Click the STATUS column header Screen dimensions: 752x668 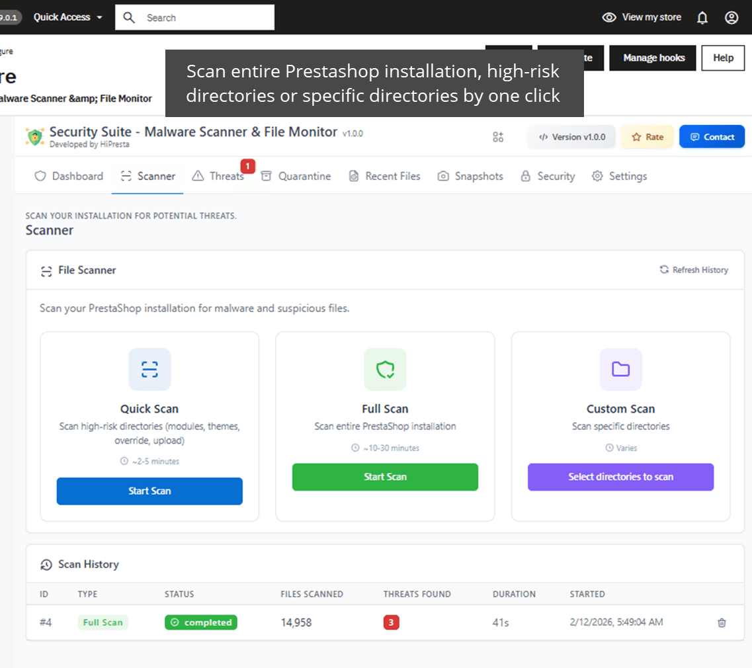(x=179, y=594)
